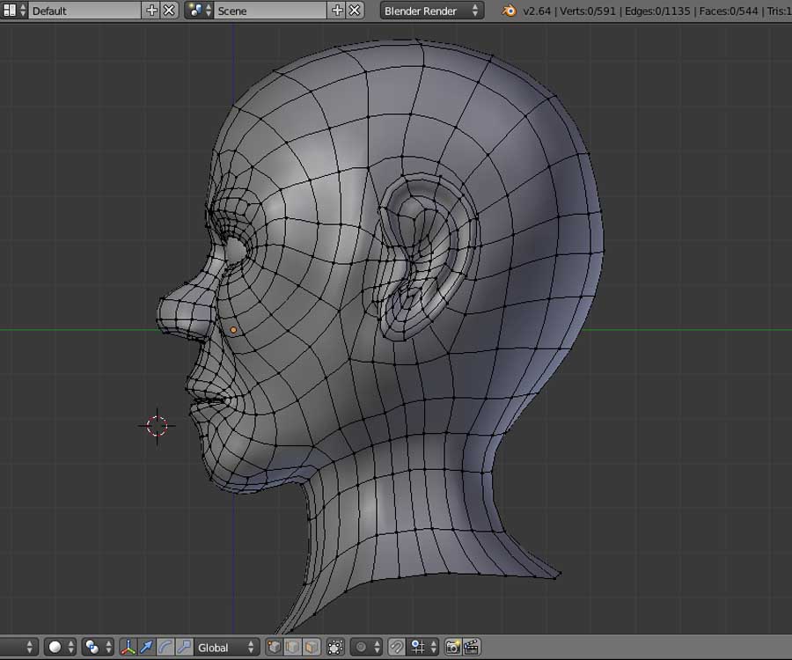The image size is (792, 660).
Task: Delete the Scene with its X button
Action: pyautogui.click(x=355, y=11)
